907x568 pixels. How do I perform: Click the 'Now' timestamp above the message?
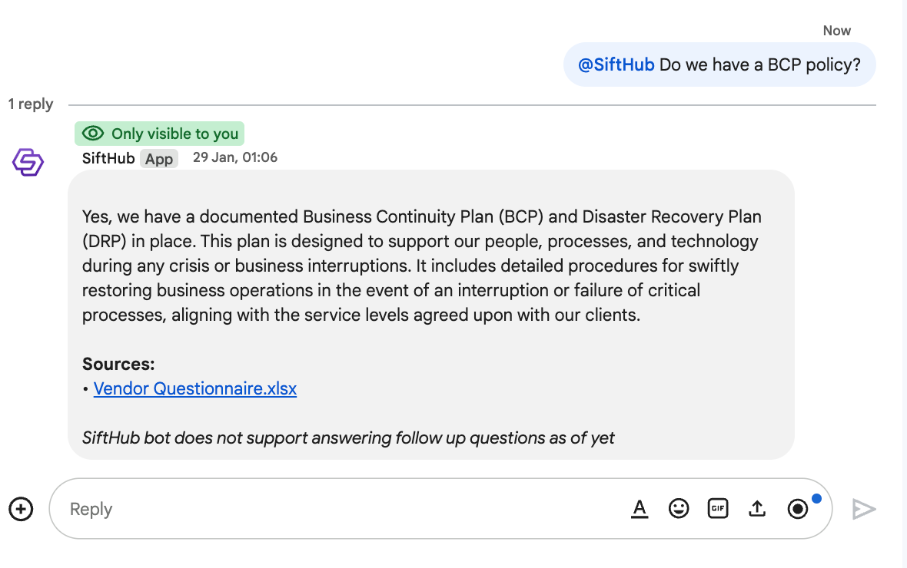836,31
